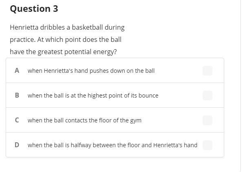This screenshot has height=172, width=247.
Task: Check the box for answer B
Action: coord(207,96)
